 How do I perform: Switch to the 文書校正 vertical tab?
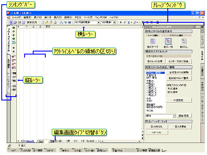pos(202,71)
